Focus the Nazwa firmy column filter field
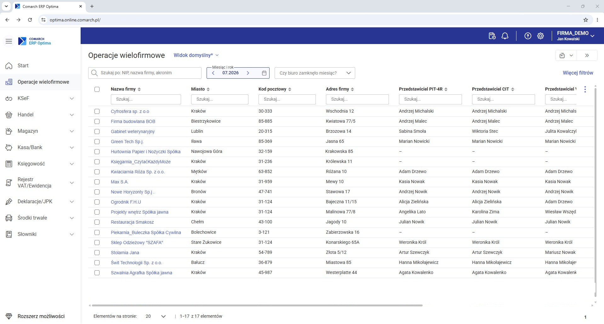The height and width of the screenshot is (324, 604). tap(146, 99)
